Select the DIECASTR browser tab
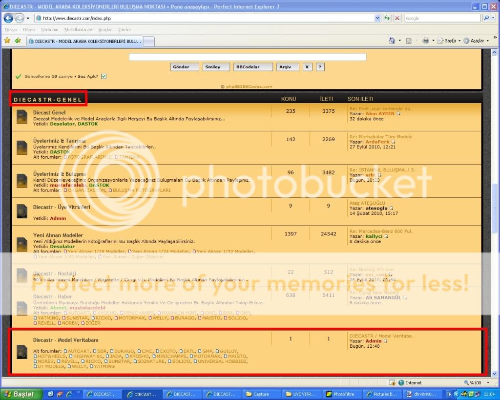500x400 pixels. (84, 41)
